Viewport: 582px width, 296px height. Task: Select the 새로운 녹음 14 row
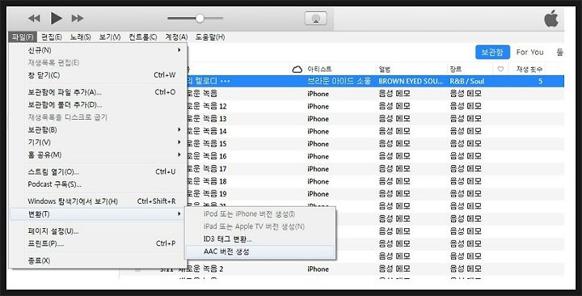pos(375,131)
